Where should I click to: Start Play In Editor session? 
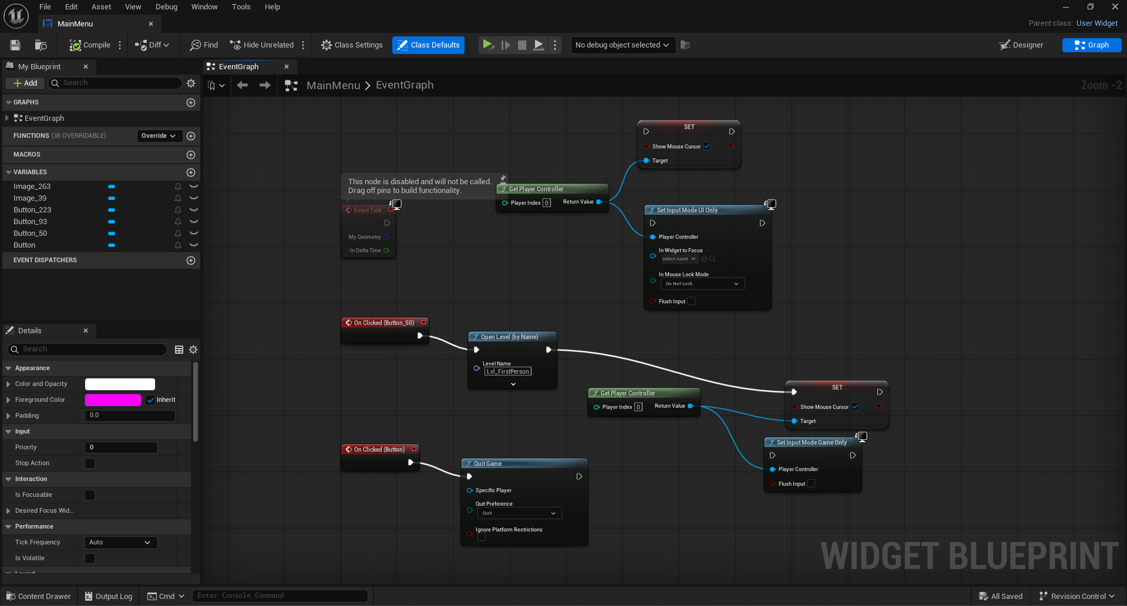(487, 45)
